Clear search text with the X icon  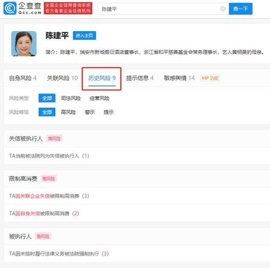[x=223, y=9]
